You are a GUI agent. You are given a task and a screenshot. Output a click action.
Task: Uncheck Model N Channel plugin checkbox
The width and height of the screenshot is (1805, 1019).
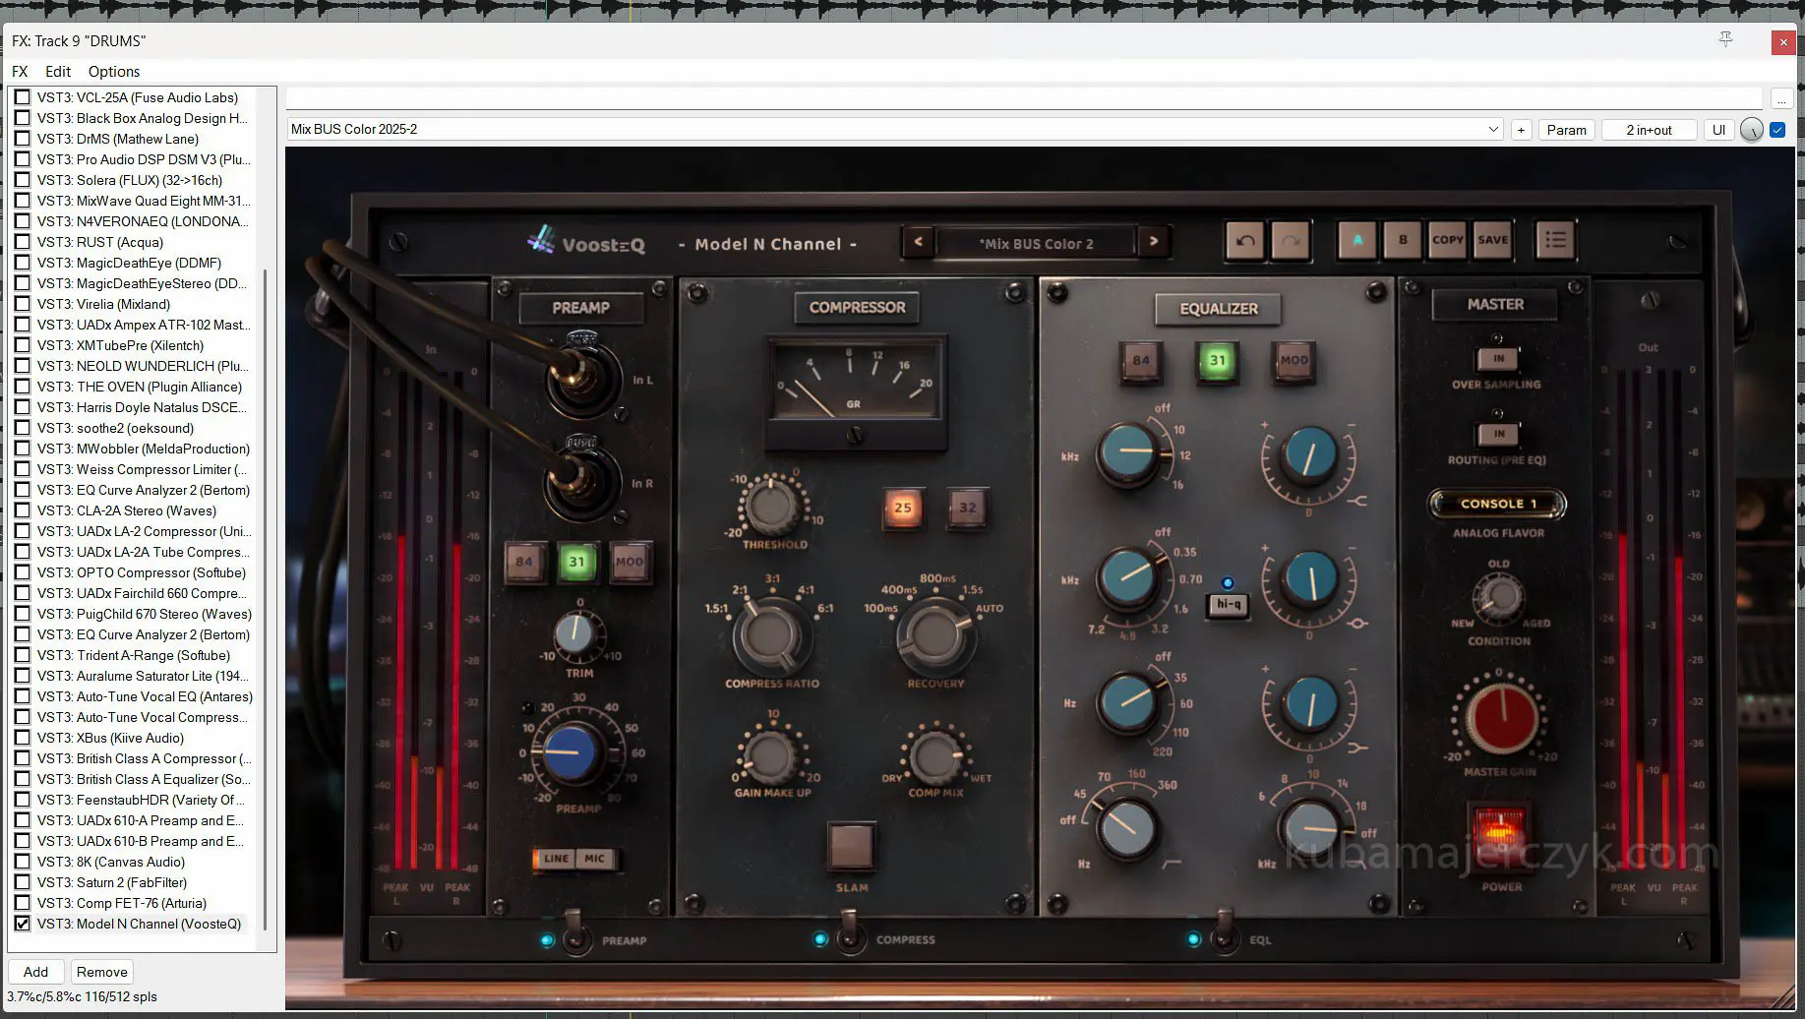(23, 924)
